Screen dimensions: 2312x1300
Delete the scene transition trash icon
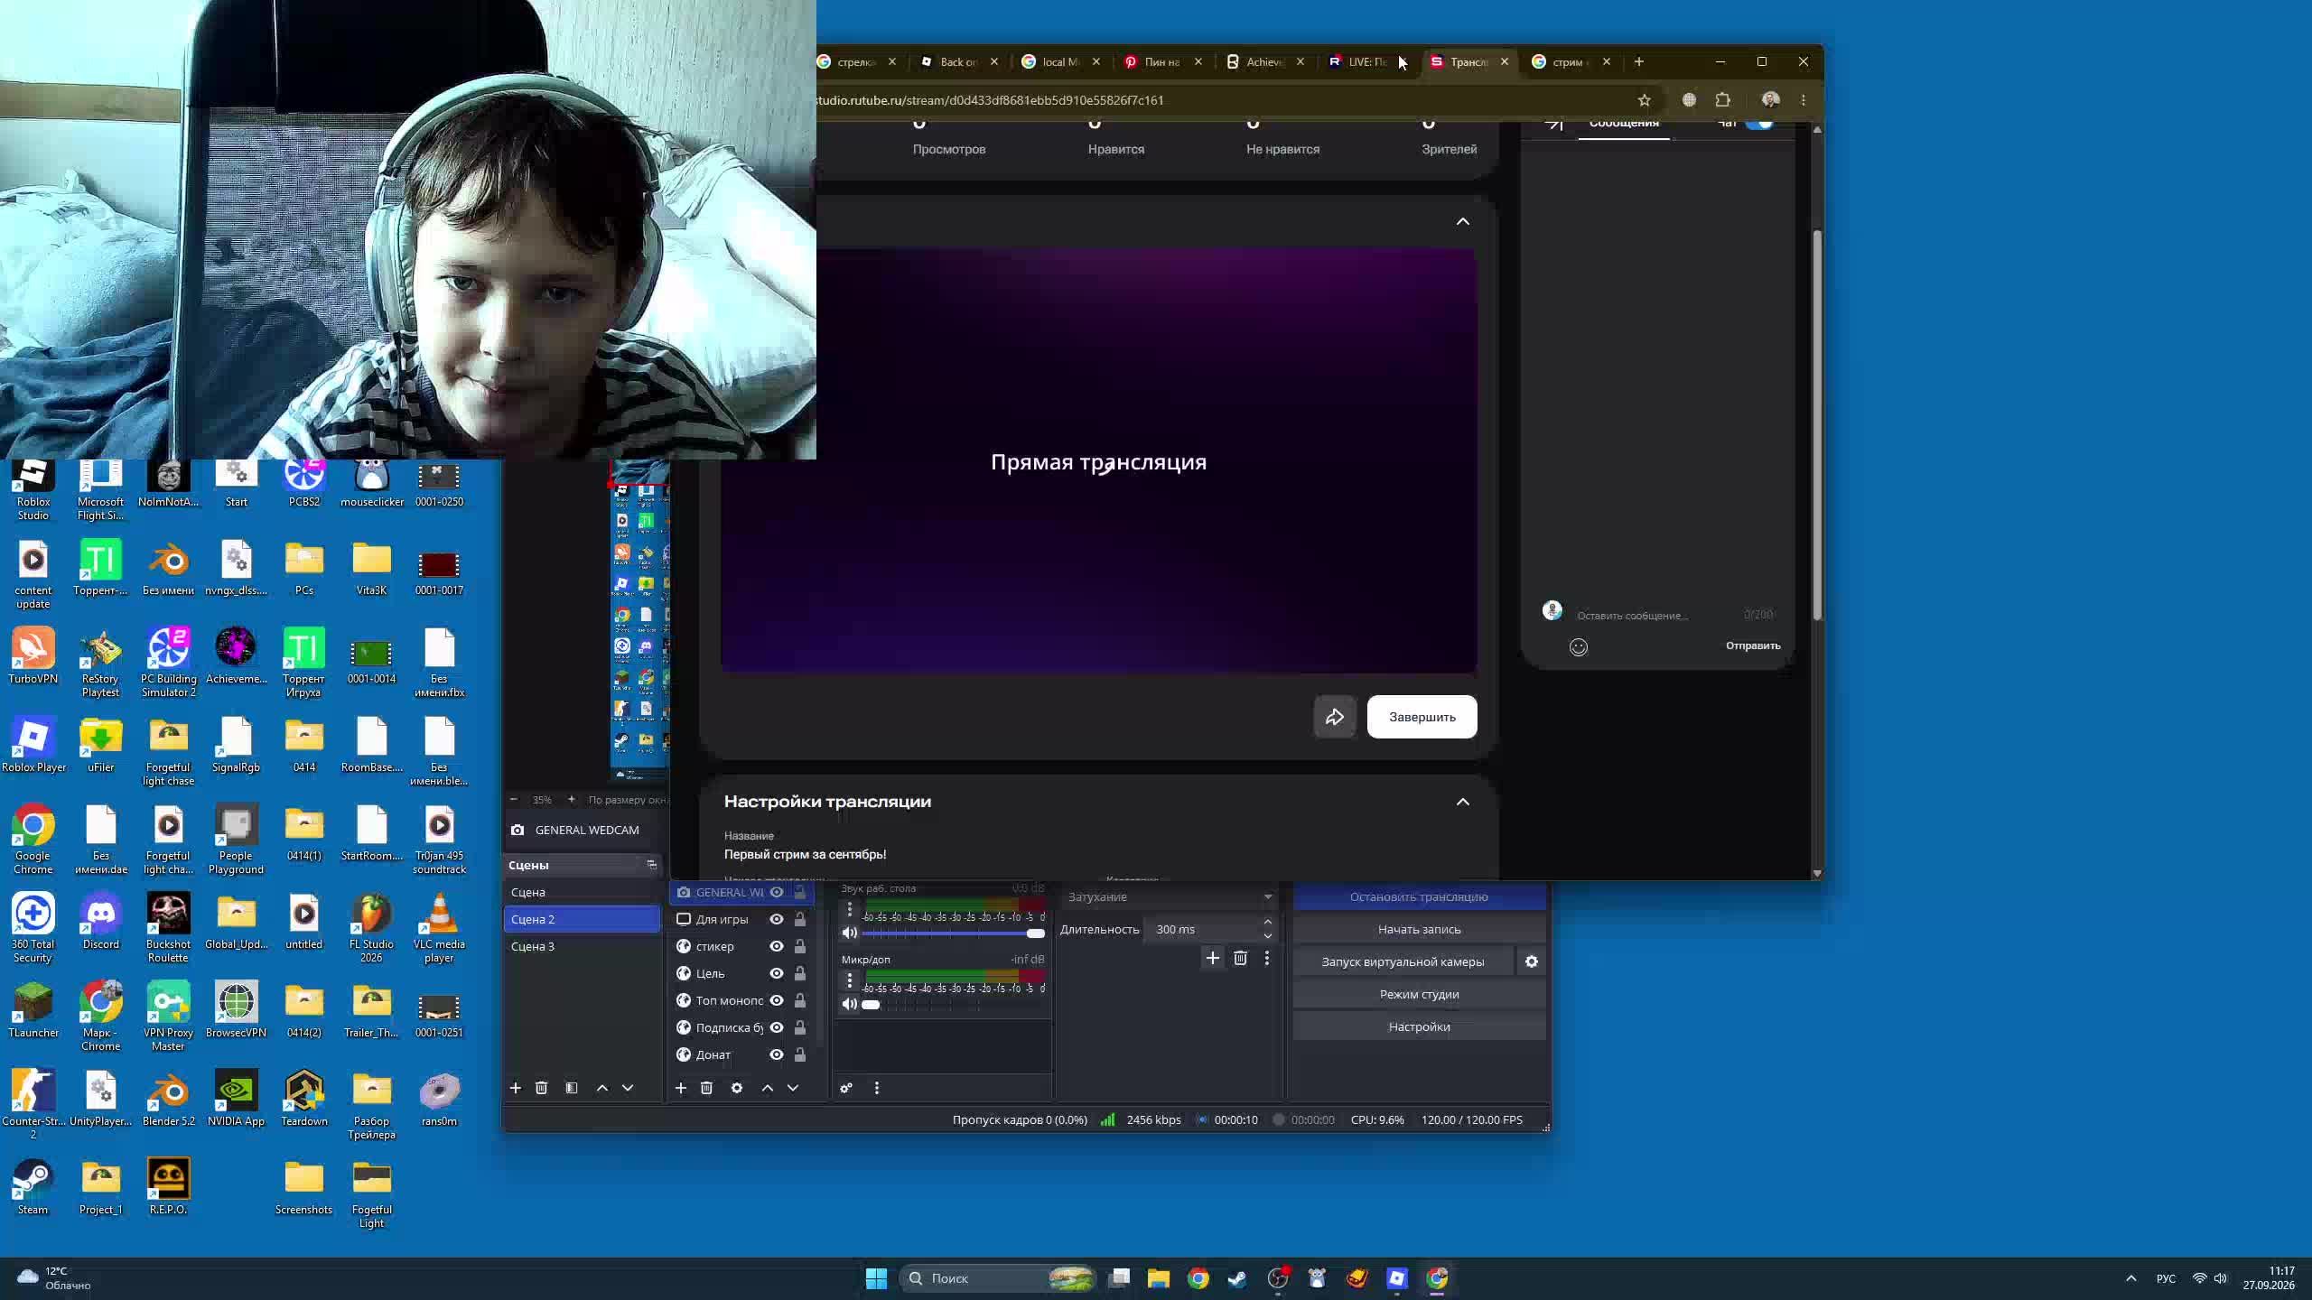click(1241, 958)
